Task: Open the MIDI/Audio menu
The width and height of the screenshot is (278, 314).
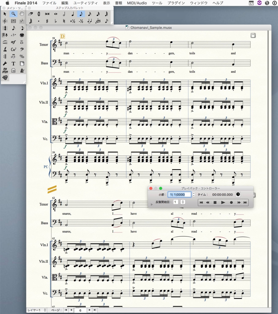Action: point(137,3)
